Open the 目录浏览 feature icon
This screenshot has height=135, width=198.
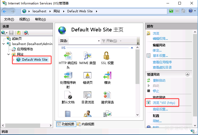(87, 95)
